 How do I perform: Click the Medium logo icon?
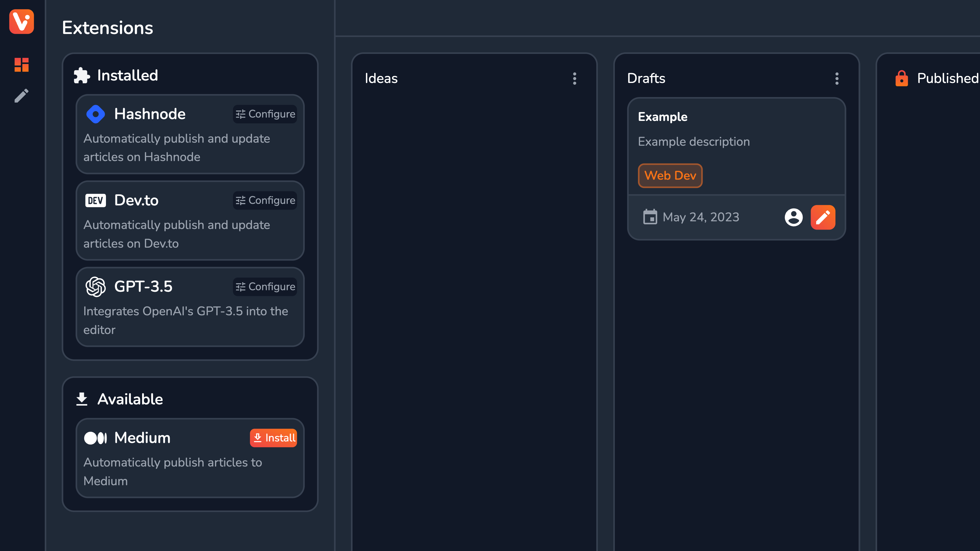(x=96, y=438)
